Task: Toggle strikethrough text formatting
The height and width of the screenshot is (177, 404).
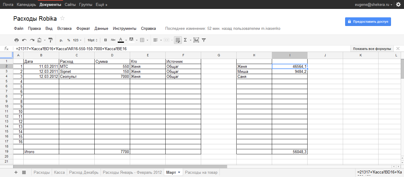Action: (113, 40)
